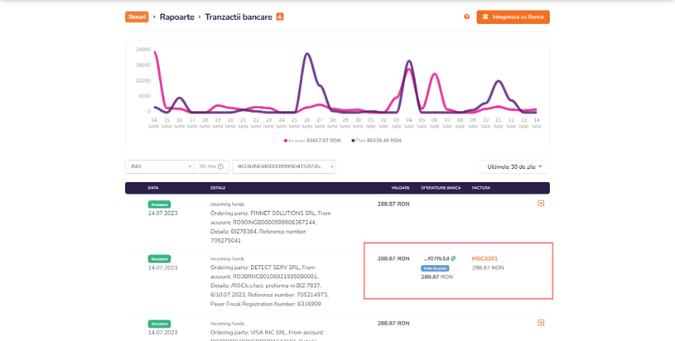The image size is (675, 341).
Task: Click the green check icon next to ...f07fb1d
Action: tap(454, 259)
